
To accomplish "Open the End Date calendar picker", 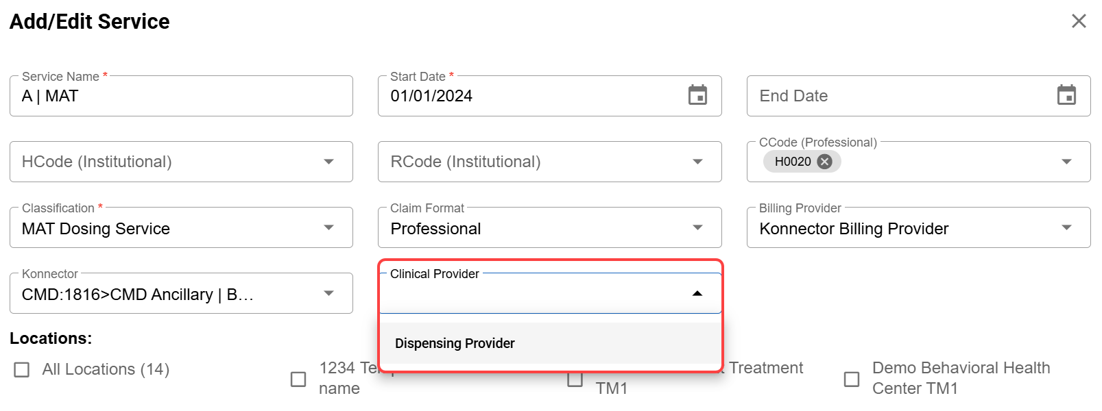I will tap(1066, 95).
